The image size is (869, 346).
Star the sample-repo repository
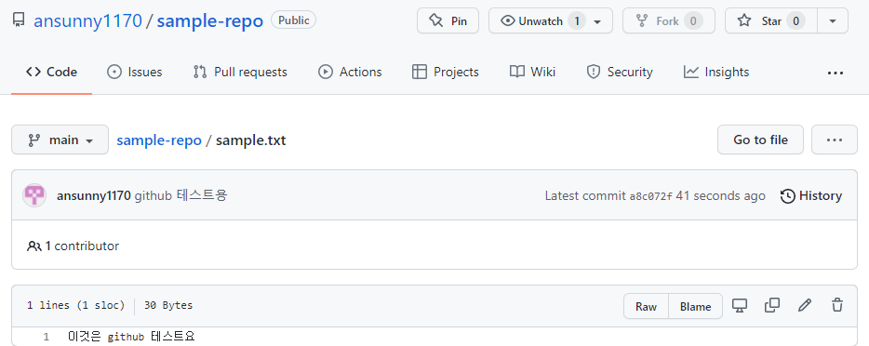coord(771,21)
